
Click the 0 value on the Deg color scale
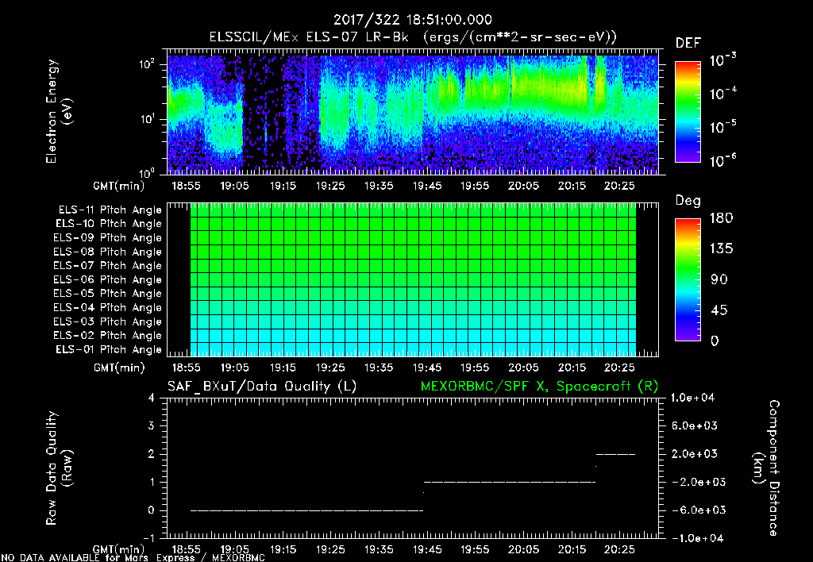coord(715,341)
